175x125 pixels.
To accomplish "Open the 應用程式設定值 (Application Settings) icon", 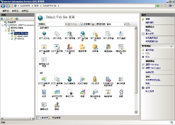I will 44,60.
